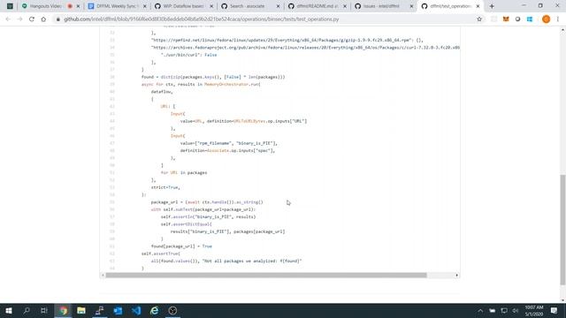
Task: Show hidden system tray icons
Action: pyautogui.click(x=480, y=311)
